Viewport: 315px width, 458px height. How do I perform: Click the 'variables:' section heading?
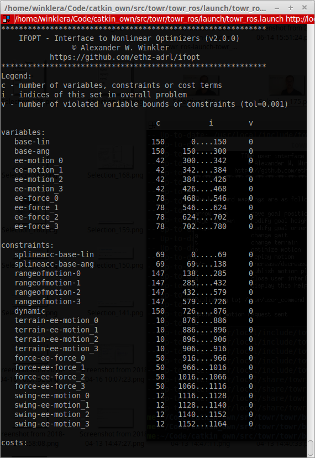coord(23,132)
